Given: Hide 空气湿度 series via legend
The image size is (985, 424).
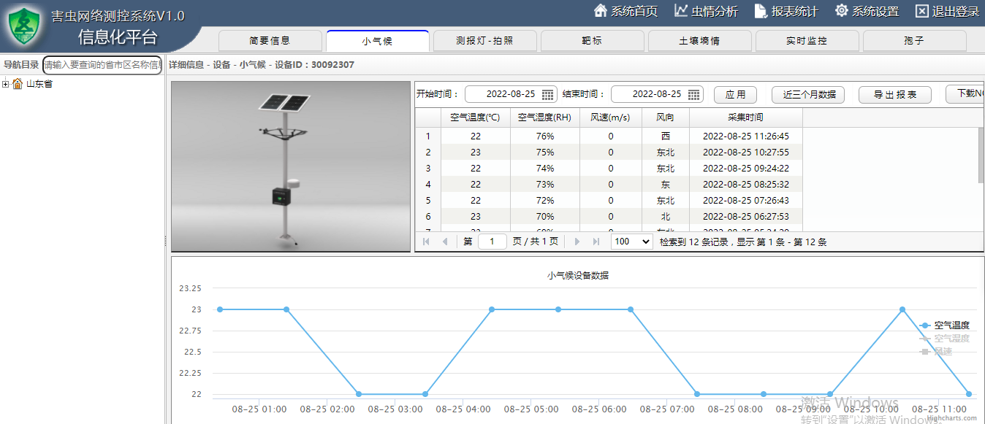Looking at the screenshot, I should click(951, 338).
